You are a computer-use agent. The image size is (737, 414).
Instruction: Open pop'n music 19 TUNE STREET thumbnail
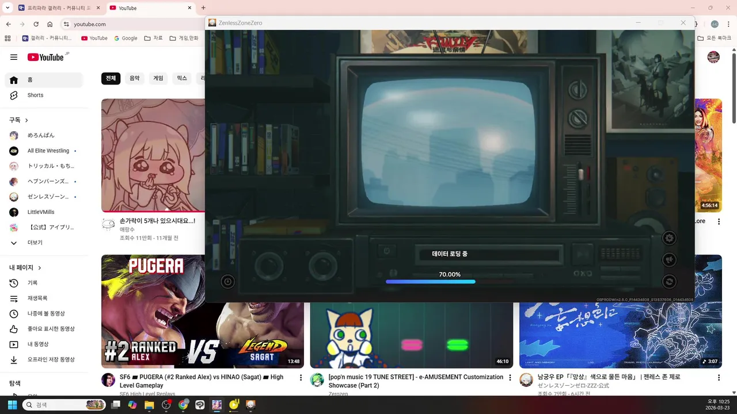click(411, 335)
